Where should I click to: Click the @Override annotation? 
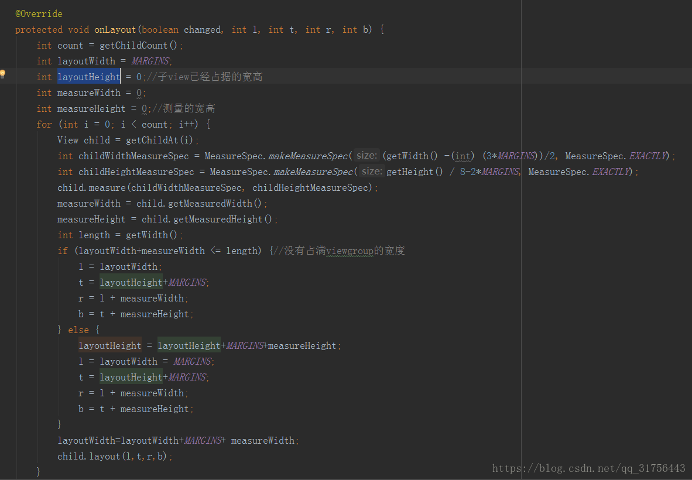38,13
